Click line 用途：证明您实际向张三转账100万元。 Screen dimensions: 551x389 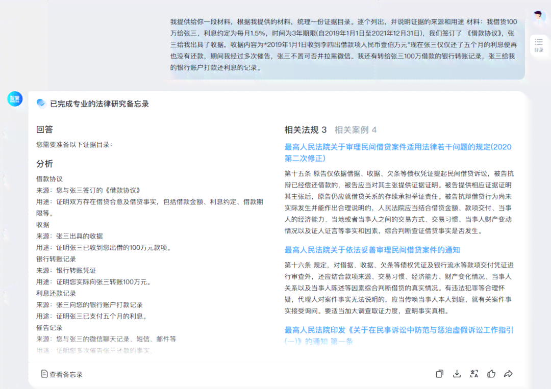coord(94,282)
